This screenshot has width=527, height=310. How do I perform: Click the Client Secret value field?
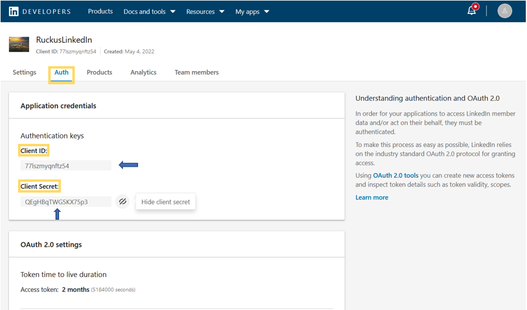(66, 202)
